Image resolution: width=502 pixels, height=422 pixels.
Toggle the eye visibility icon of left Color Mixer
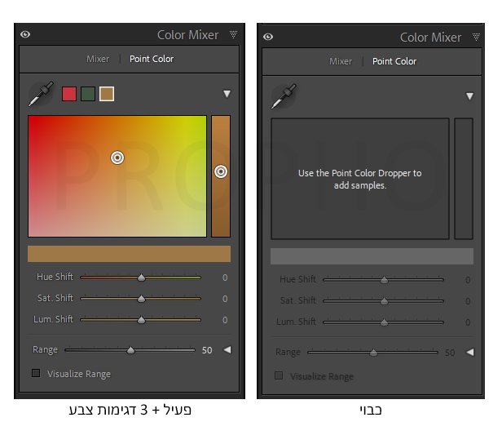point(25,34)
